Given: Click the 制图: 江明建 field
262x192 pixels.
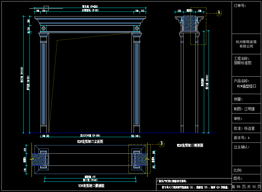Looking at the screenshot, I should pyautogui.click(x=244, y=109).
